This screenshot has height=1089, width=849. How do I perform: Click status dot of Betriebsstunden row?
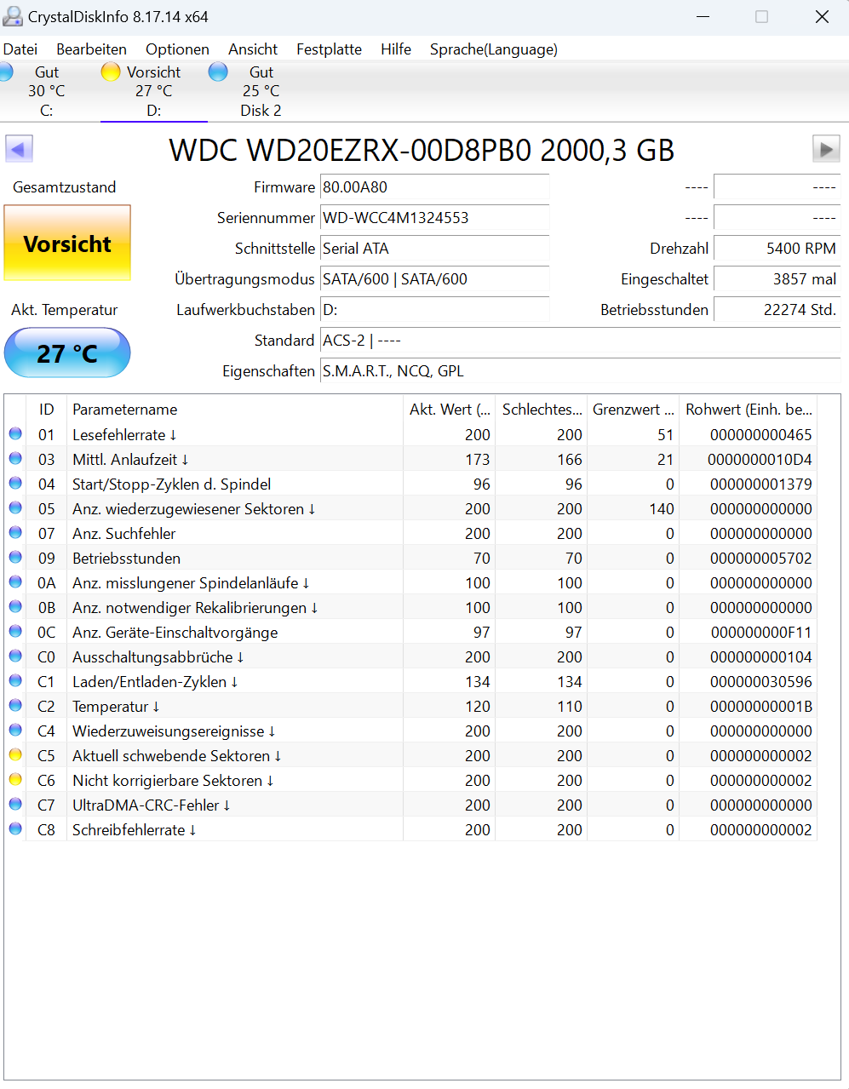click(x=15, y=557)
